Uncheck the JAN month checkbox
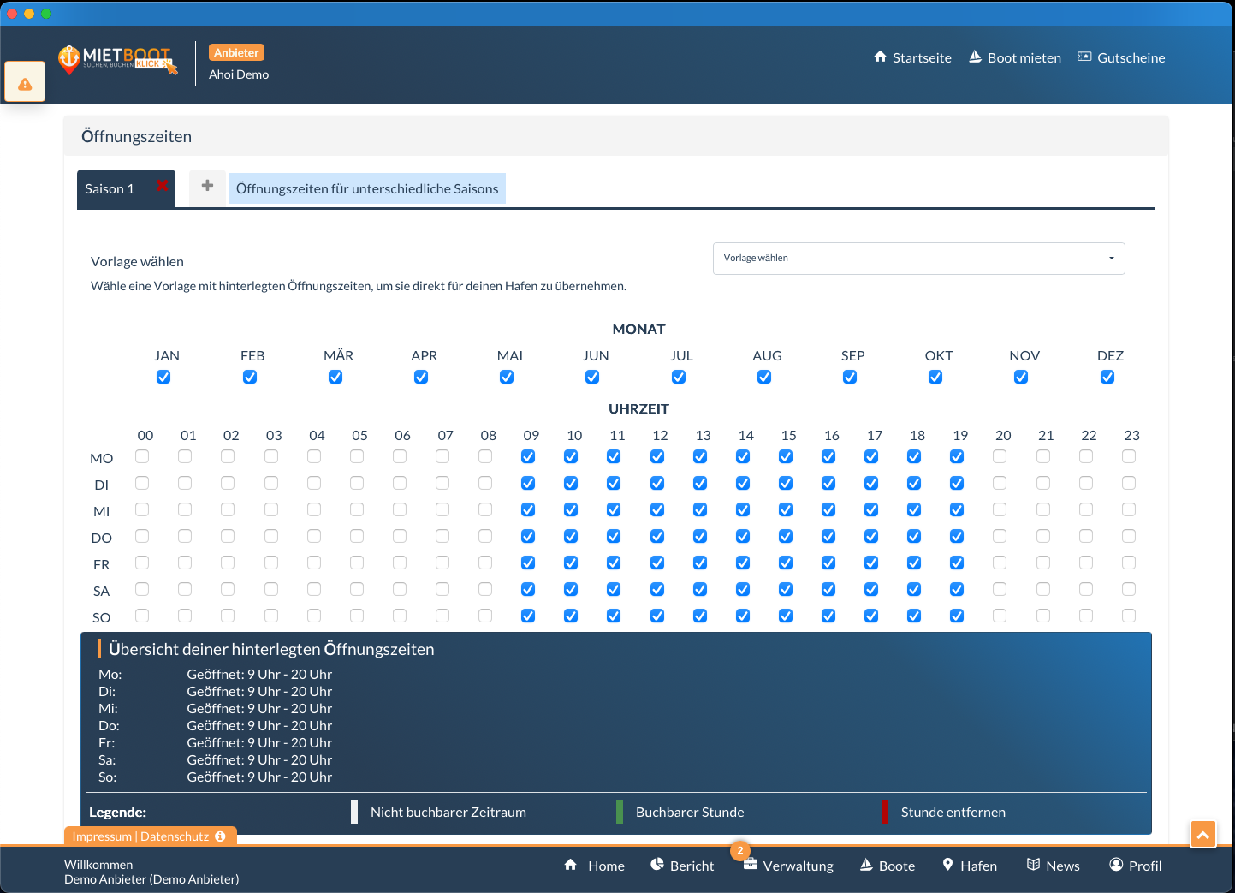This screenshot has width=1235, height=893. tap(163, 378)
